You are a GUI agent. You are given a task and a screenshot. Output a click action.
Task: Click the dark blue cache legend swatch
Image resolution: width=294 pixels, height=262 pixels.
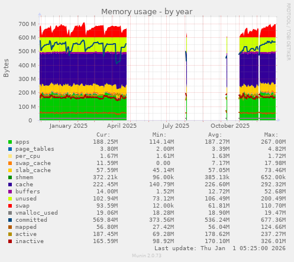[10, 185]
